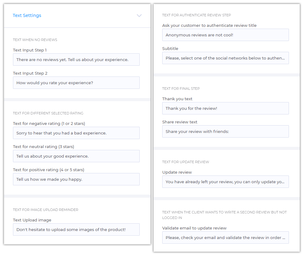Select the Text Upload image field
Screen dimensions: 305x256
point(76,229)
